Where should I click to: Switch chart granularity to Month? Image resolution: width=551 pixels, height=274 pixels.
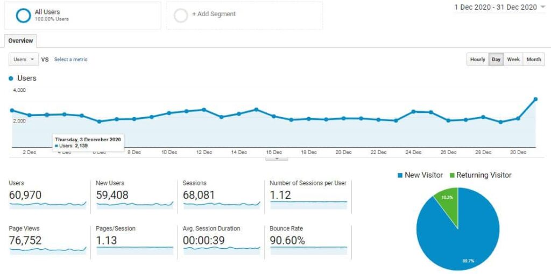coord(534,59)
